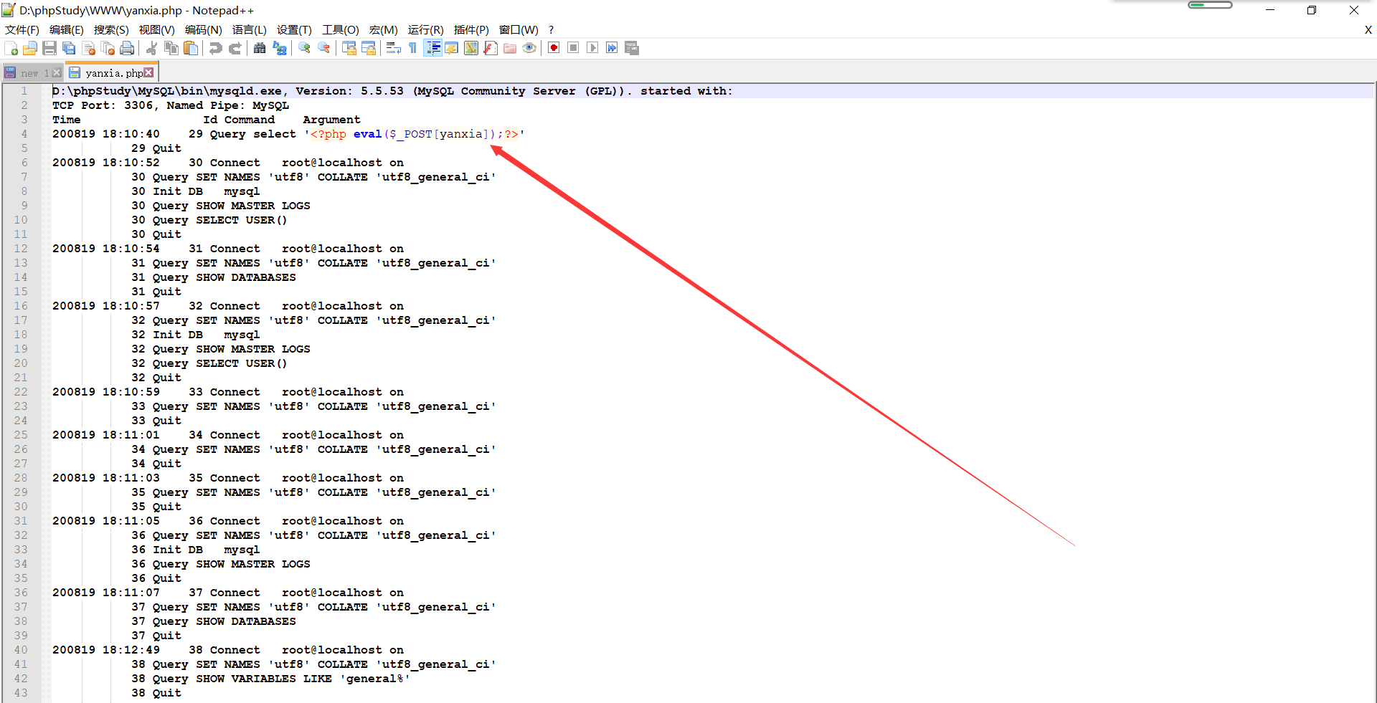Select the yanxia.php tab
The width and height of the screenshot is (1377, 703).
(x=113, y=73)
